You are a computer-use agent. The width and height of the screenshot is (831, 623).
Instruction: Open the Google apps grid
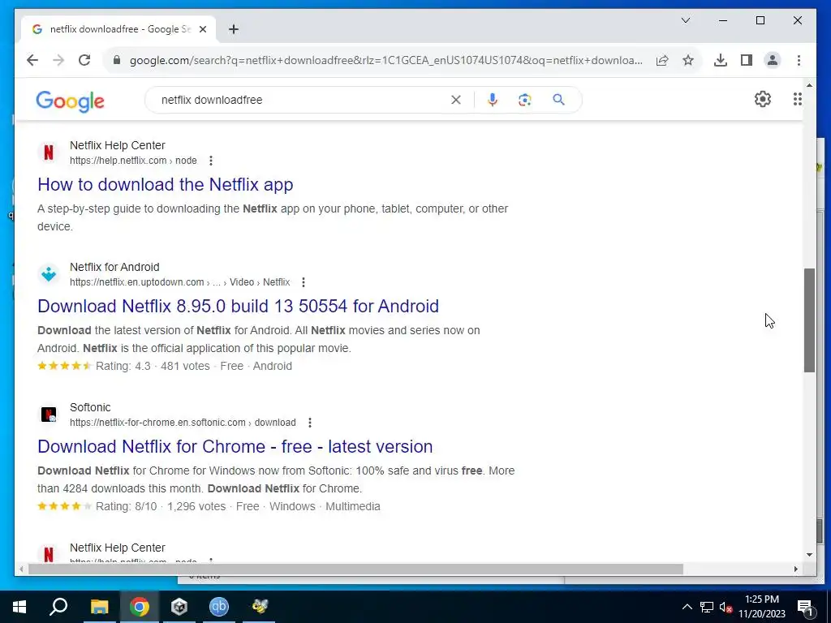(x=798, y=99)
